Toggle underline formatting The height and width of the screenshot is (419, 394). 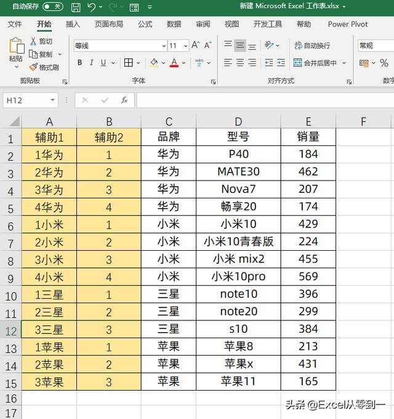pos(103,63)
